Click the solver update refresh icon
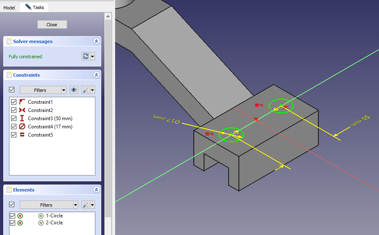 click(x=86, y=56)
